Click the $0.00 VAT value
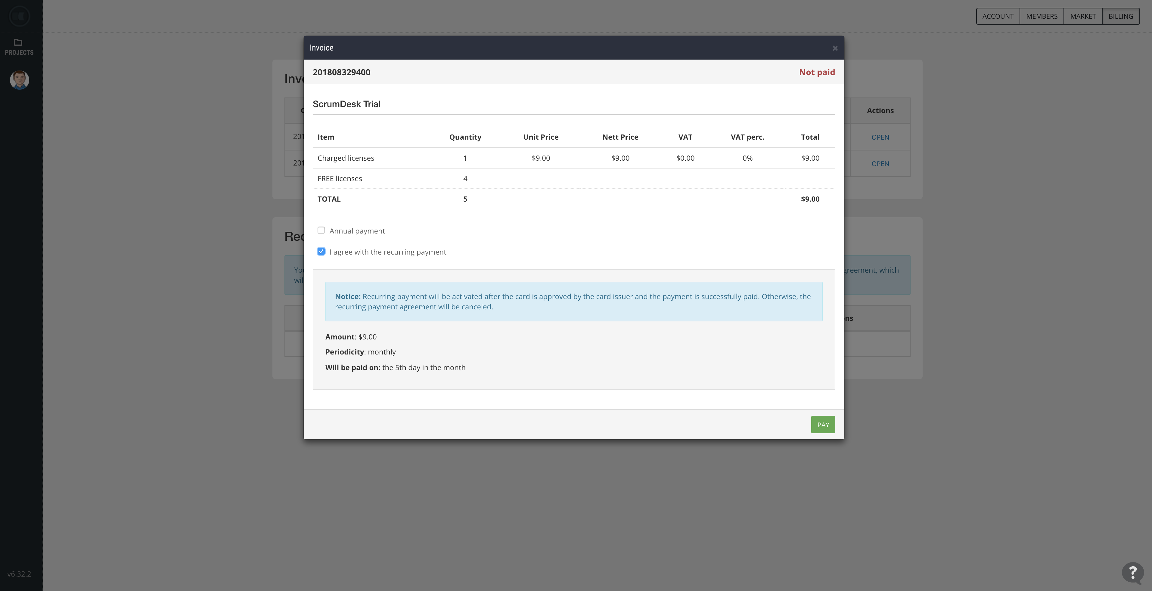Image resolution: width=1152 pixels, height=591 pixels. pos(685,158)
